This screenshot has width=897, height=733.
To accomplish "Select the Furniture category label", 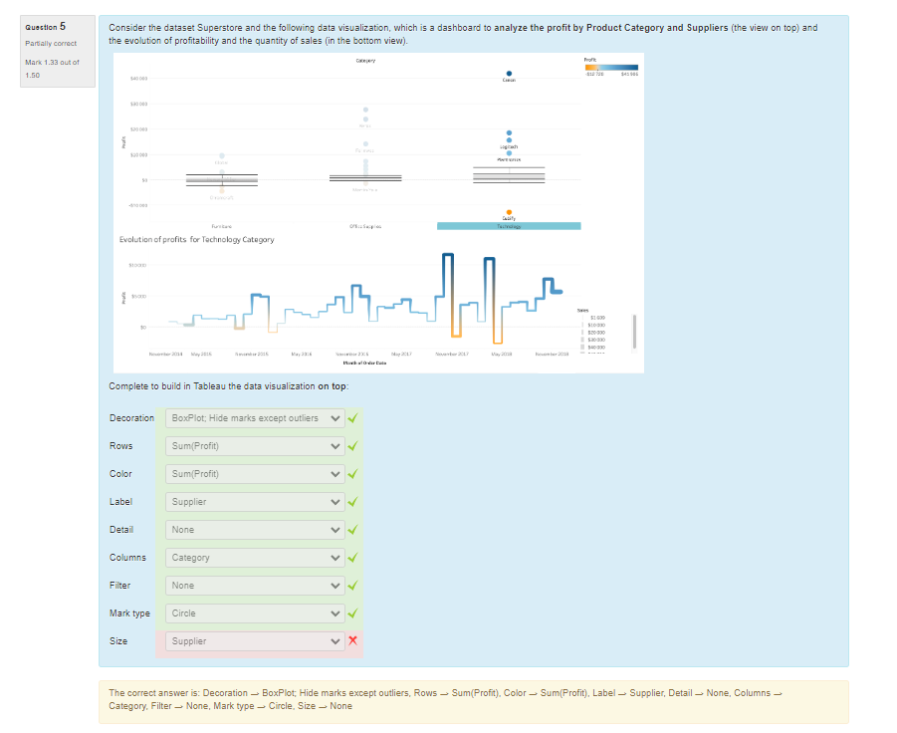I will click(222, 226).
